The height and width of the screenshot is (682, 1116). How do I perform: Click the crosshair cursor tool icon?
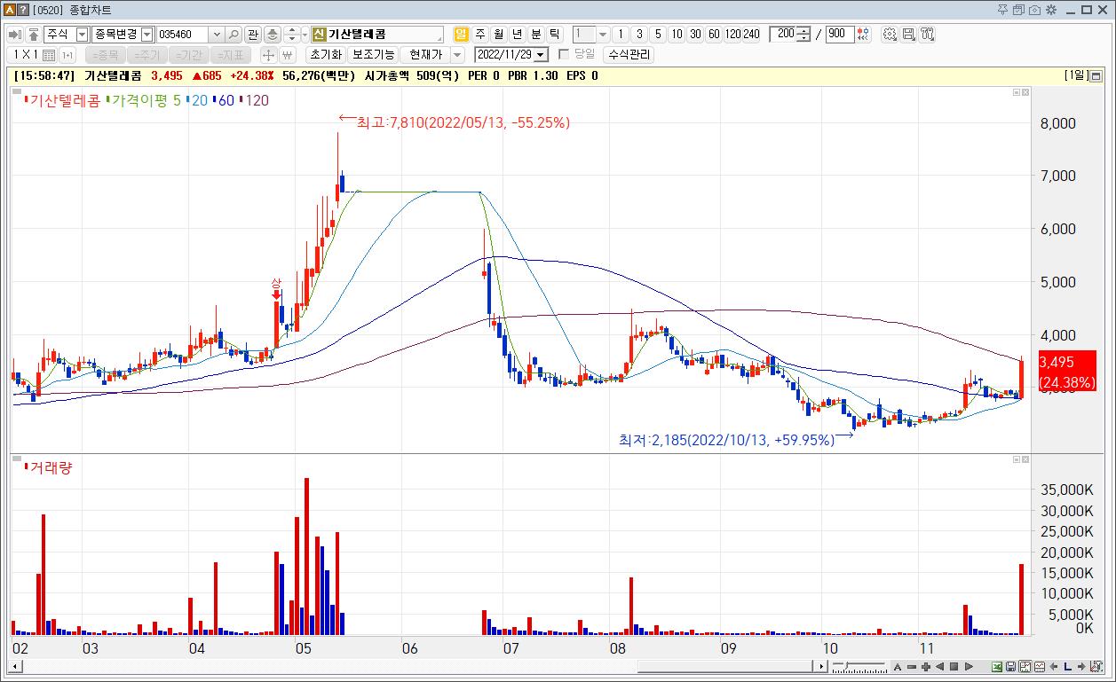tap(268, 54)
